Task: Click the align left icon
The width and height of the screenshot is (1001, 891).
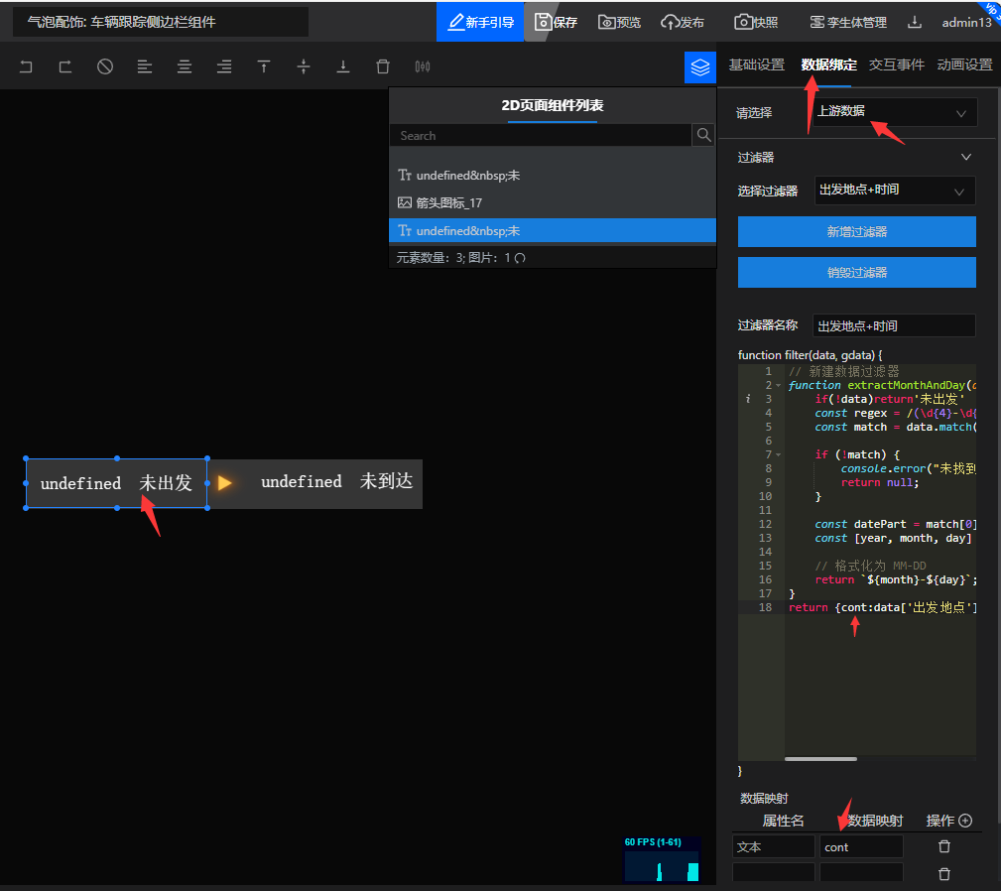Action: point(145,66)
